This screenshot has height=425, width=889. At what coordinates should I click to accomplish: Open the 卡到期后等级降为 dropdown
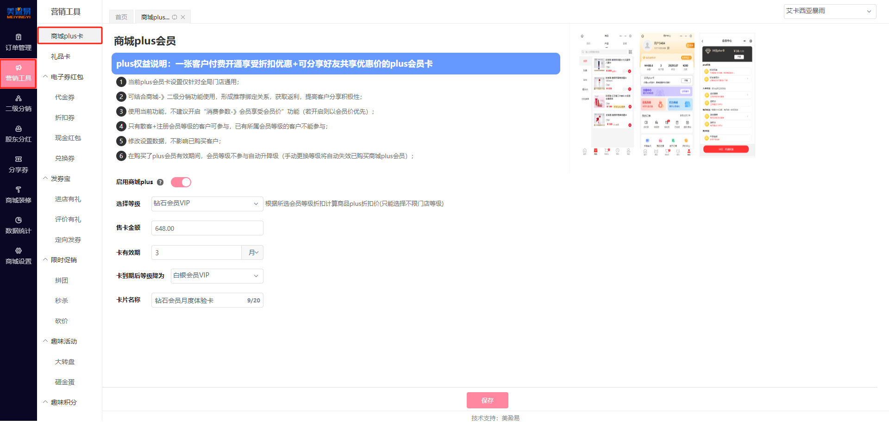216,276
